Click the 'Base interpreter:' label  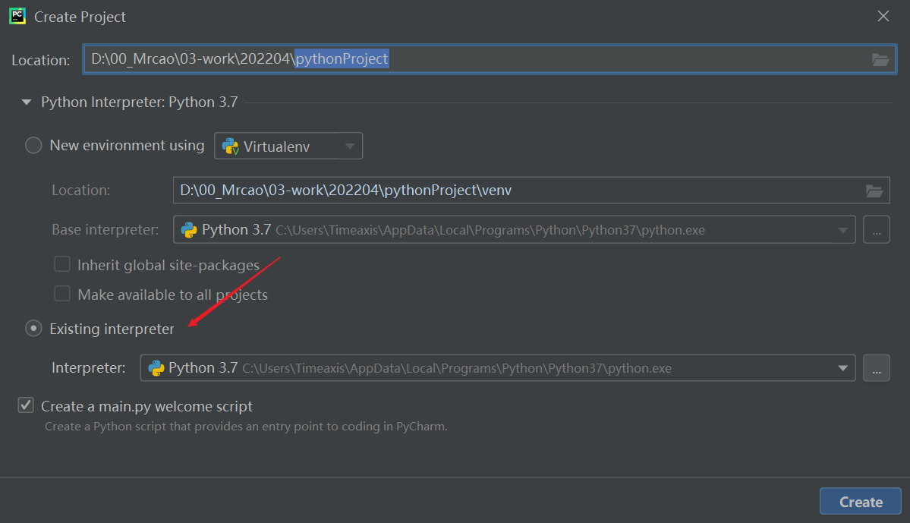(x=105, y=230)
